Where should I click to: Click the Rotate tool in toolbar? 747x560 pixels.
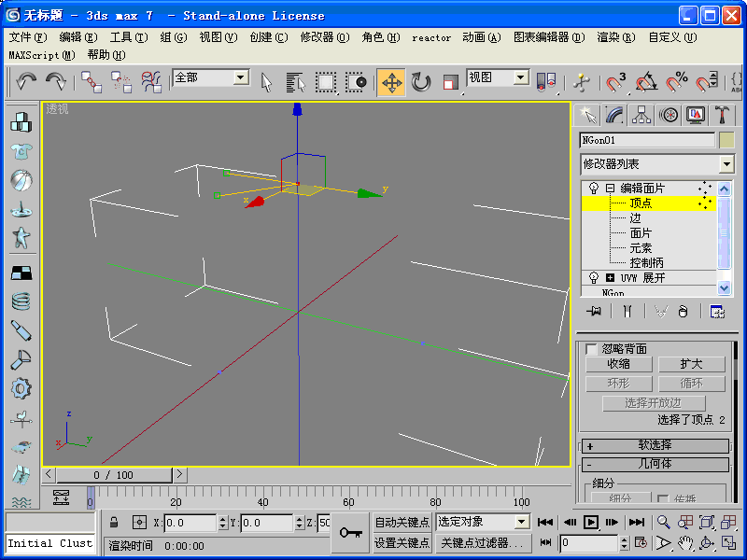pyautogui.click(x=421, y=82)
